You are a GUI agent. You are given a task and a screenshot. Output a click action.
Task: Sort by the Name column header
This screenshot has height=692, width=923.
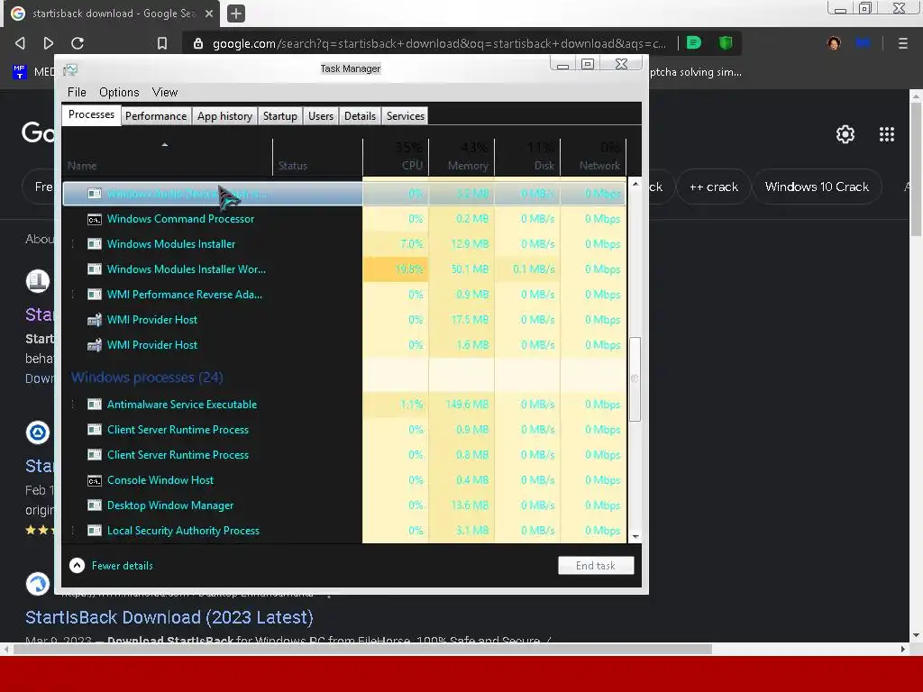click(x=167, y=157)
